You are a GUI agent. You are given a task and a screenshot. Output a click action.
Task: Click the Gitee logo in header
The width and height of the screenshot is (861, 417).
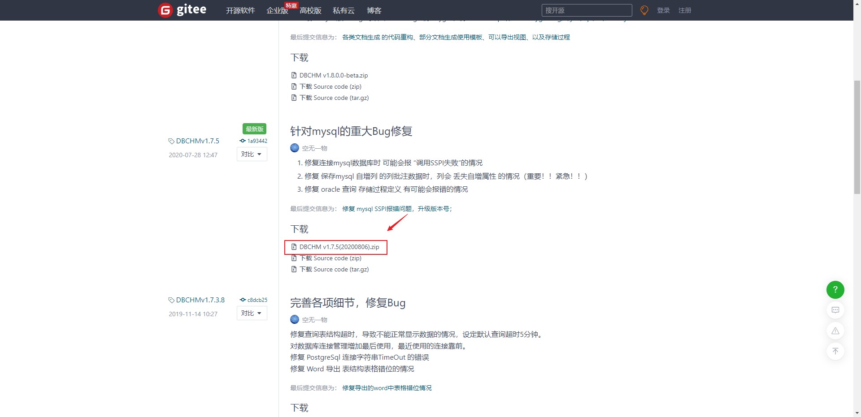tap(183, 10)
